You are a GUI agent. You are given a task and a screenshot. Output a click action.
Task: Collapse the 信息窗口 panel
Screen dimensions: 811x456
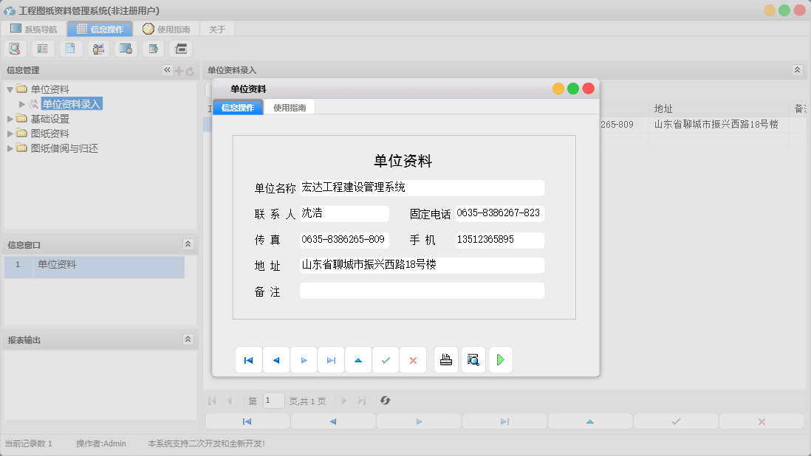pos(189,244)
